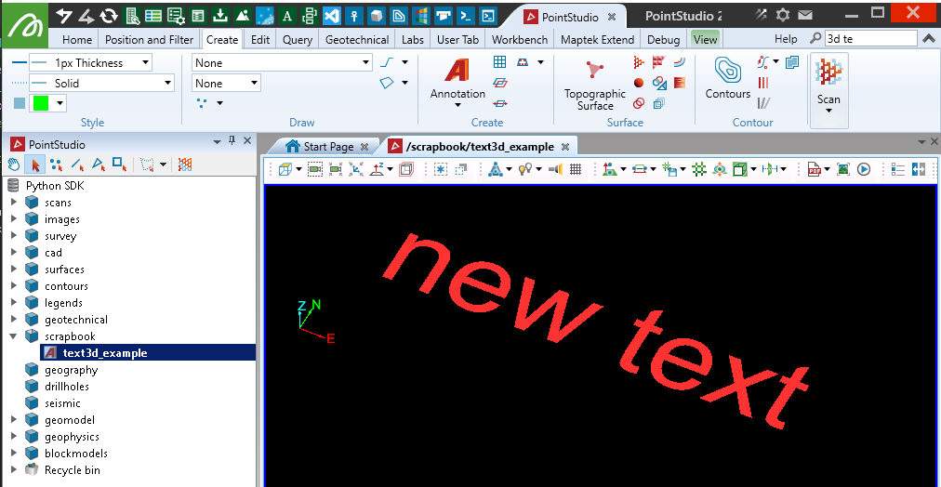Close the /scrapbook/text3d_example view tab
This screenshot has height=487, width=941.
565,147
